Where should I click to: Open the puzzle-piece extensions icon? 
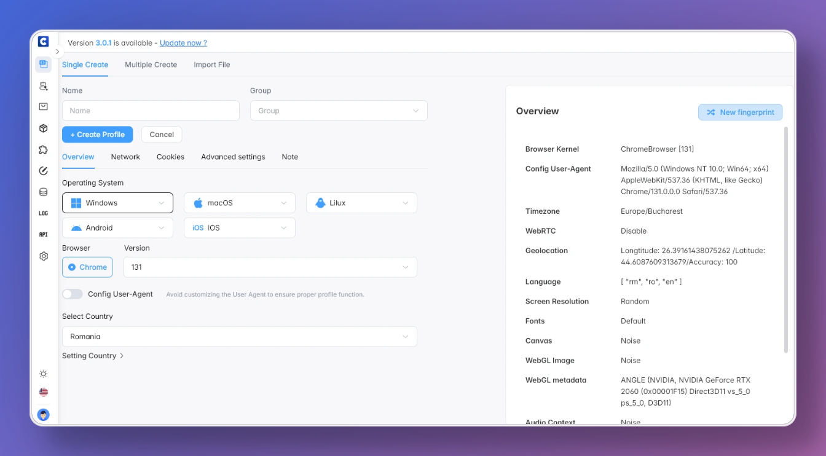(43, 150)
